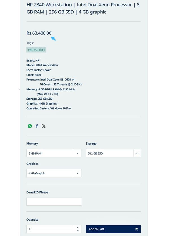This screenshot has height=236, width=169.
Task: Increase quantity with the up stepper arrow
Action: (78, 227)
